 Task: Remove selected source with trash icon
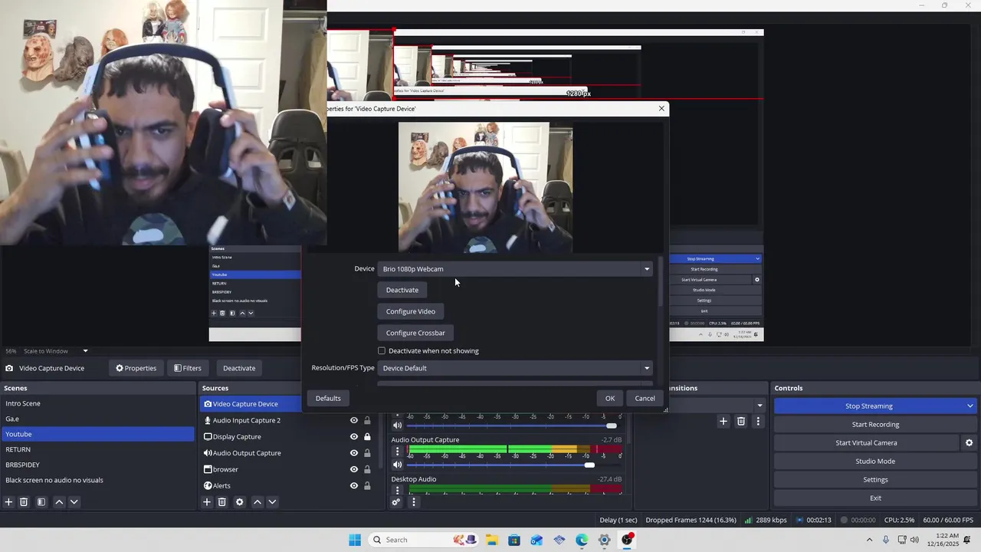[221, 502]
